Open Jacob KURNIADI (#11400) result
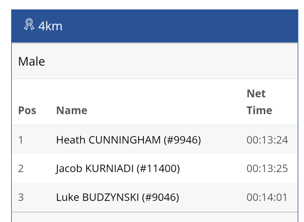Image resolution: width=304 pixels, height=222 pixels. (x=118, y=168)
